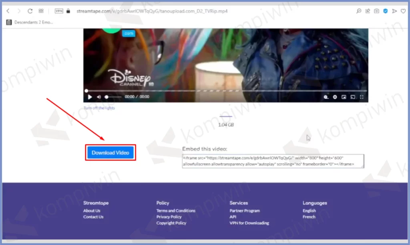
Task: Toggle the VPN badge in address bar
Action: (x=59, y=11)
